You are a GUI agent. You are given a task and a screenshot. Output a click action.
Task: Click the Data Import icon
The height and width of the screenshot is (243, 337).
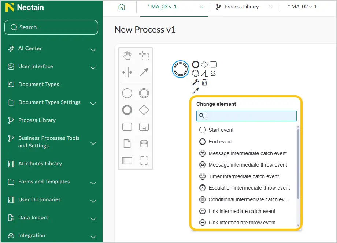coord(11,218)
